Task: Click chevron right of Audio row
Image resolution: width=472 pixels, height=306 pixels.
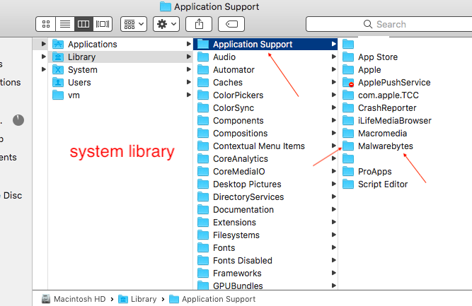Action: coord(333,57)
